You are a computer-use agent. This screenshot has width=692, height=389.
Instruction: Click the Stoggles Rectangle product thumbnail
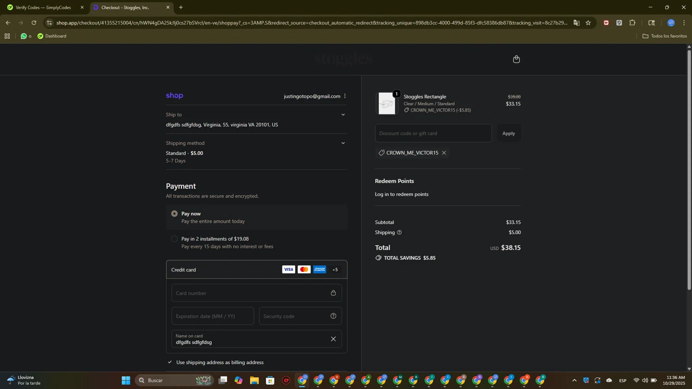click(387, 103)
